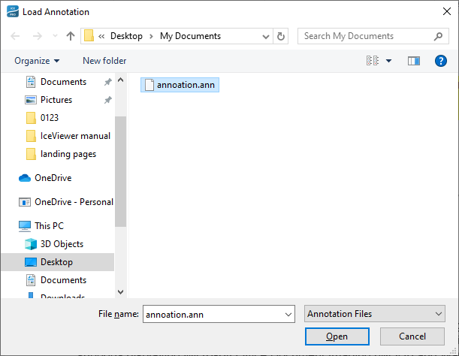
Task: Select Pictures in the navigation pane
Action: point(56,100)
